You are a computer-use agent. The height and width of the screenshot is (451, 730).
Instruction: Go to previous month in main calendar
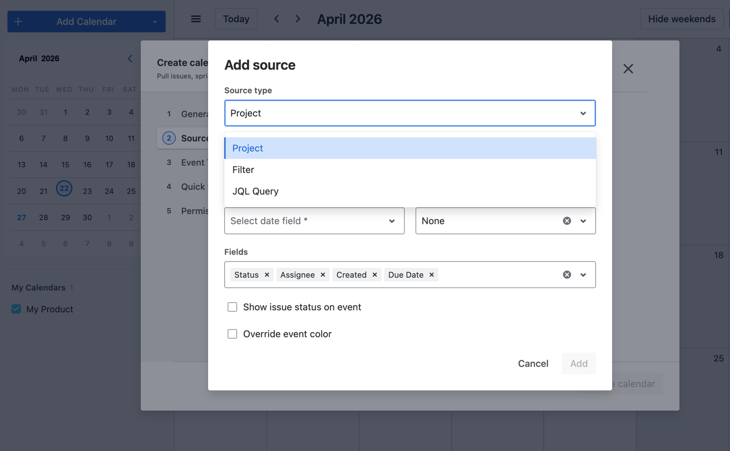click(x=277, y=19)
